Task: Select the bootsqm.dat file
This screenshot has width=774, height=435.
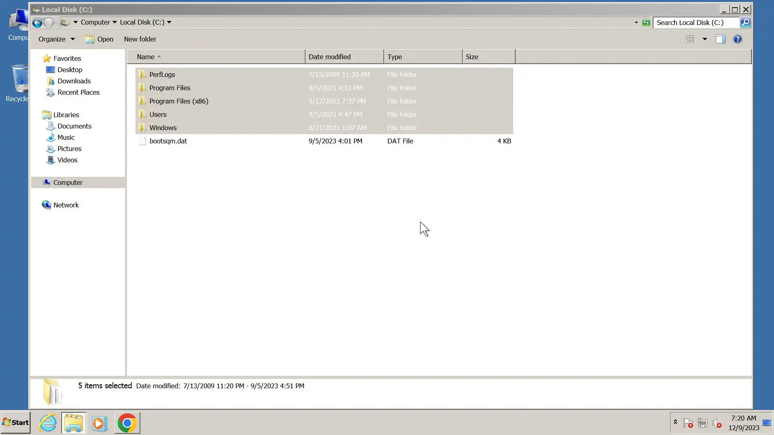Action: tap(168, 141)
